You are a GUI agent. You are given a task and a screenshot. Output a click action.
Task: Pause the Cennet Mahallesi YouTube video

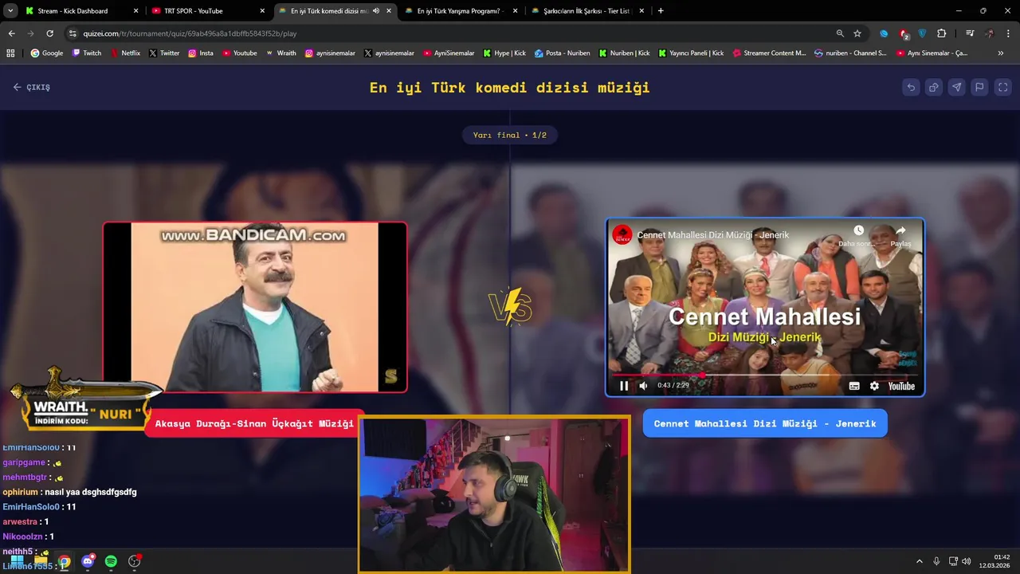coord(624,386)
